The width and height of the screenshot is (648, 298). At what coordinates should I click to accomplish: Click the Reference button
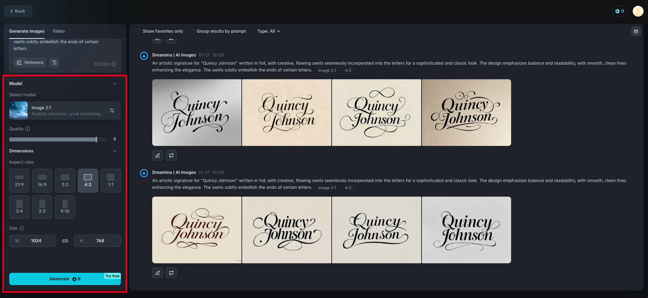tap(30, 63)
